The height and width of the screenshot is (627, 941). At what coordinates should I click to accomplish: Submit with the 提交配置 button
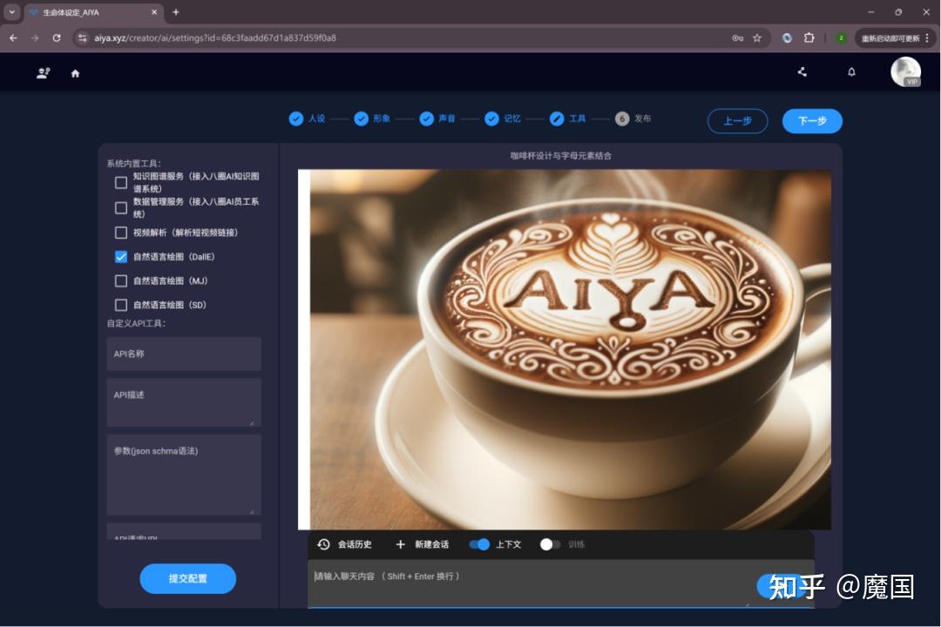tap(188, 578)
